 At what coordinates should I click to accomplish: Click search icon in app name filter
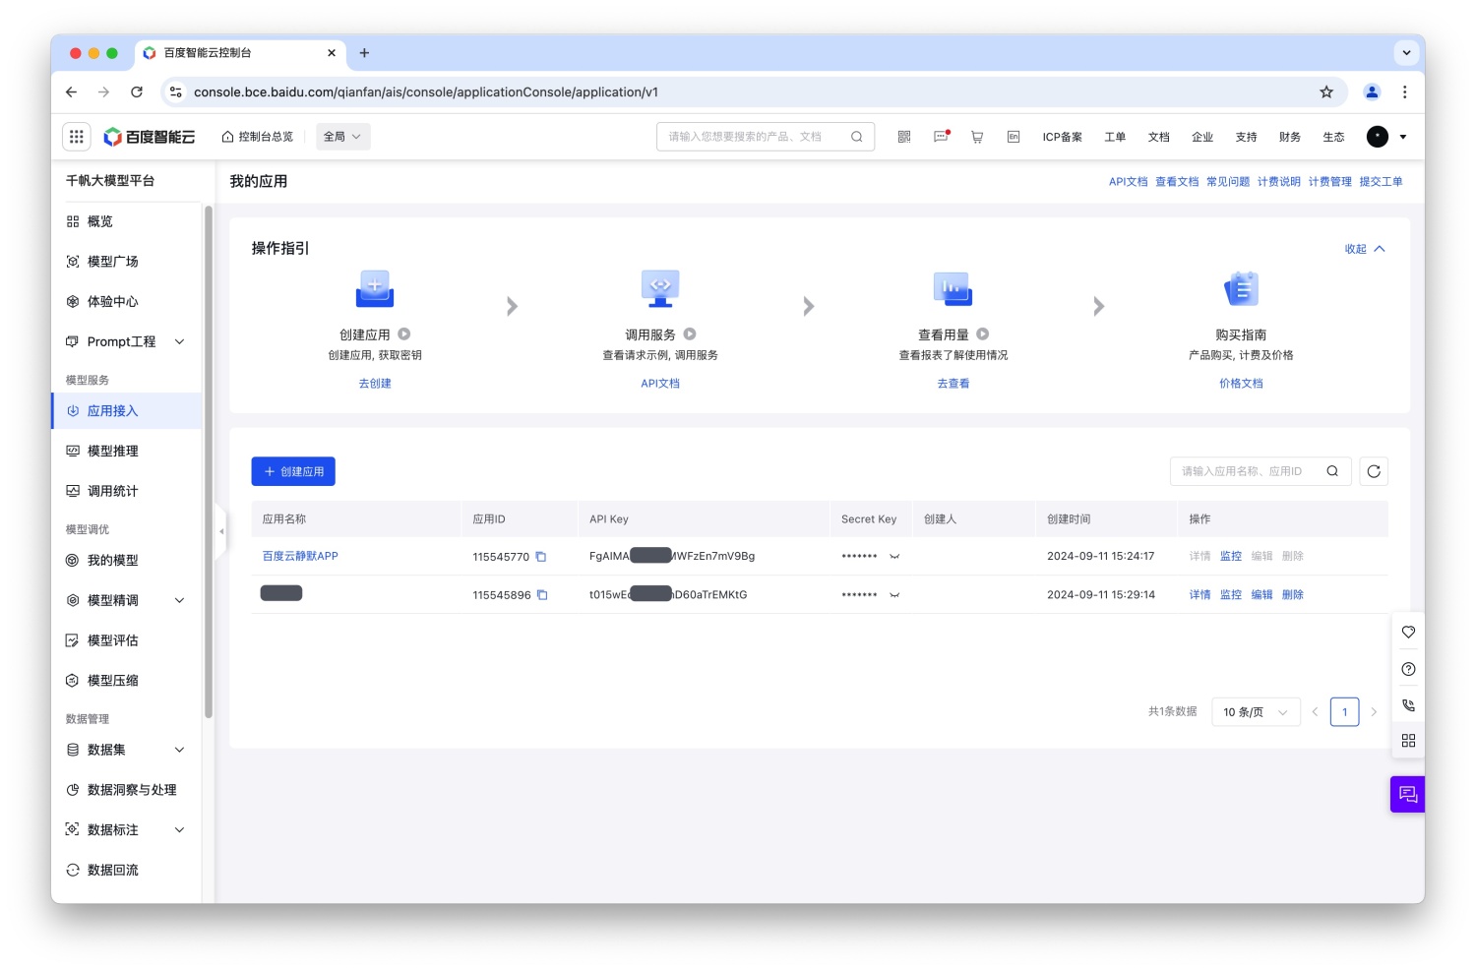pos(1332,471)
